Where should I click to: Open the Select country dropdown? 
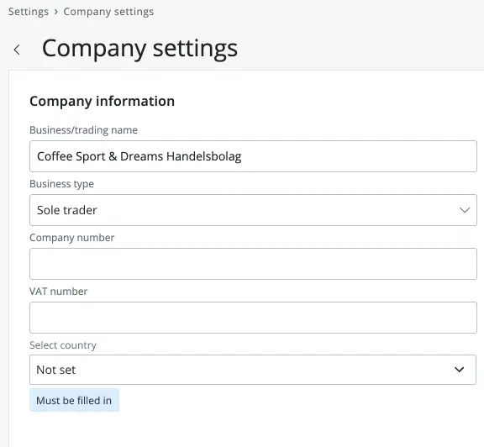coord(253,370)
